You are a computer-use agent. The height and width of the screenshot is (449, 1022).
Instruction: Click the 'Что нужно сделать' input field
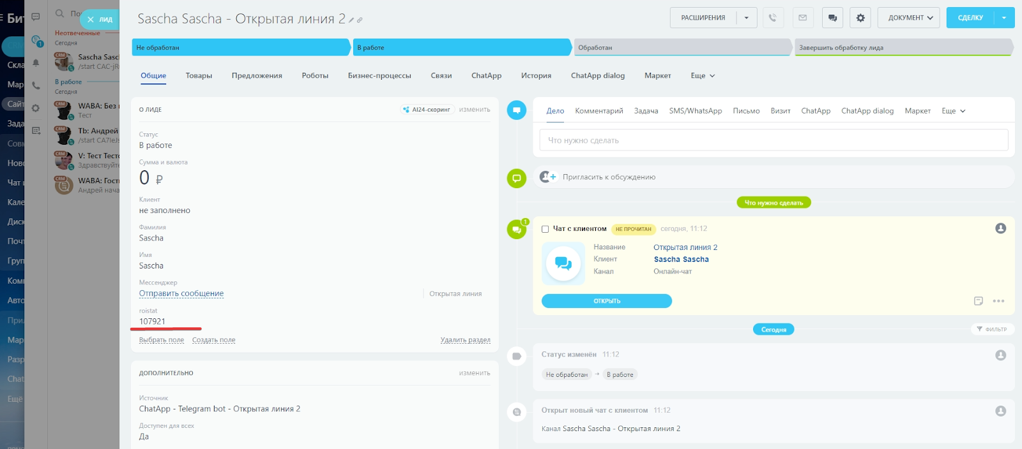[x=774, y=140]
